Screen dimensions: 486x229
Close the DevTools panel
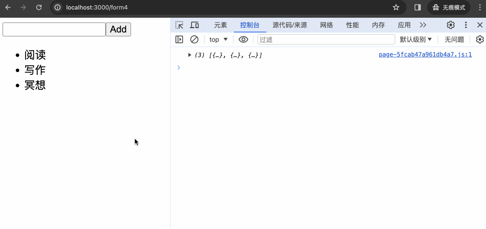tap(480, 25)
